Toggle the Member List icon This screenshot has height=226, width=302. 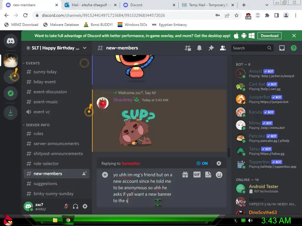pos(223,48)
